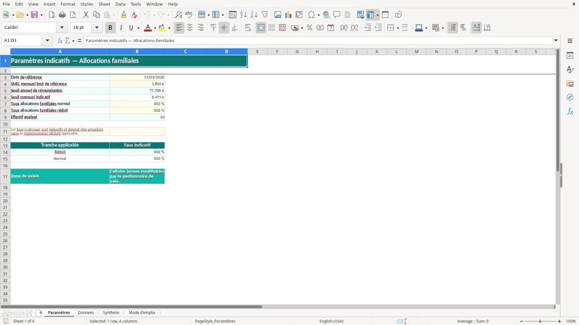
Task: Expand formula bar arrow
Action: click(x=556, y=40)
